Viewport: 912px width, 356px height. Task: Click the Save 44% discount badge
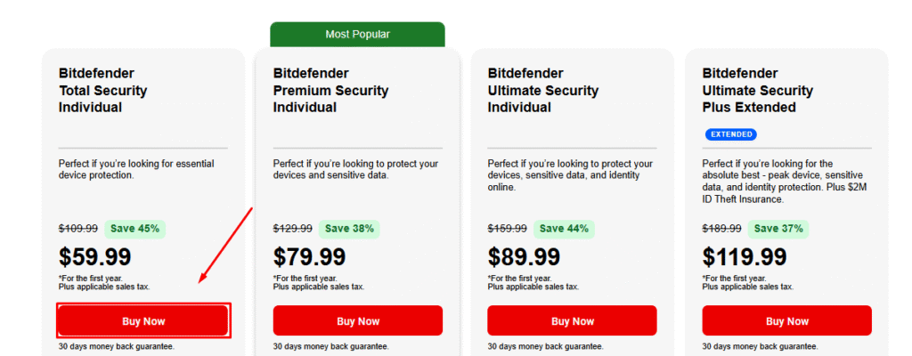click(564, 229)
